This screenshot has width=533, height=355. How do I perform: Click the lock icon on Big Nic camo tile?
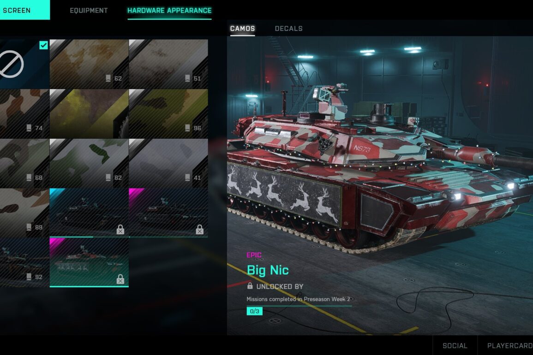coord(120,279)
